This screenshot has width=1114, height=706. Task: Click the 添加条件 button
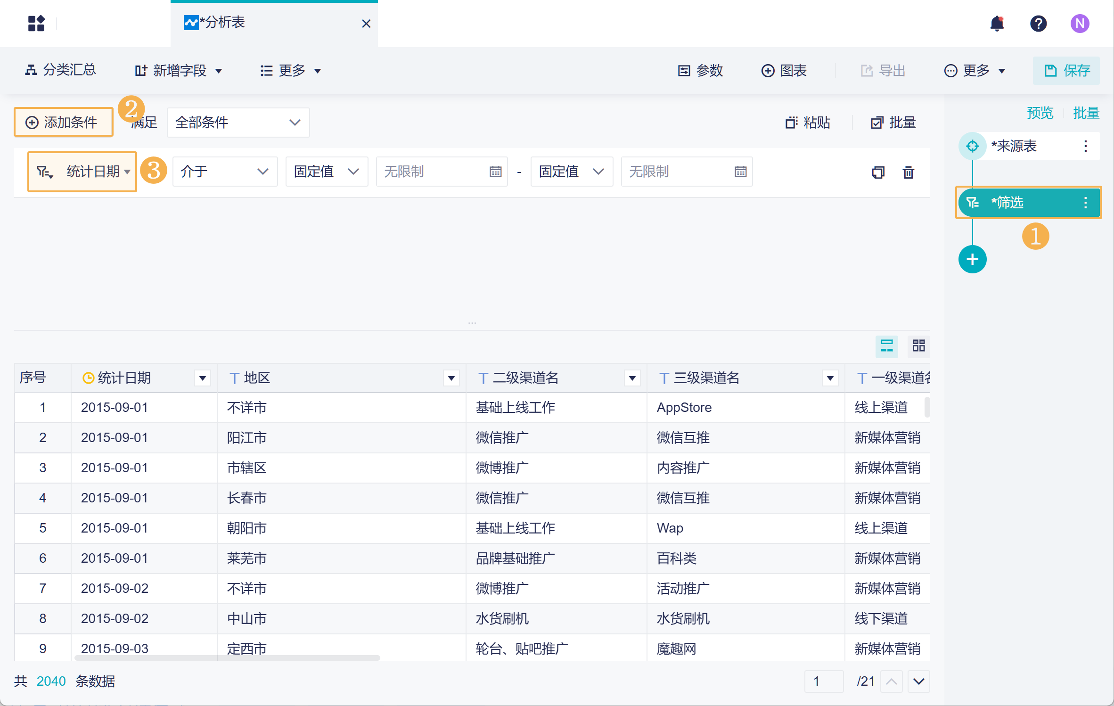point(63,123)
